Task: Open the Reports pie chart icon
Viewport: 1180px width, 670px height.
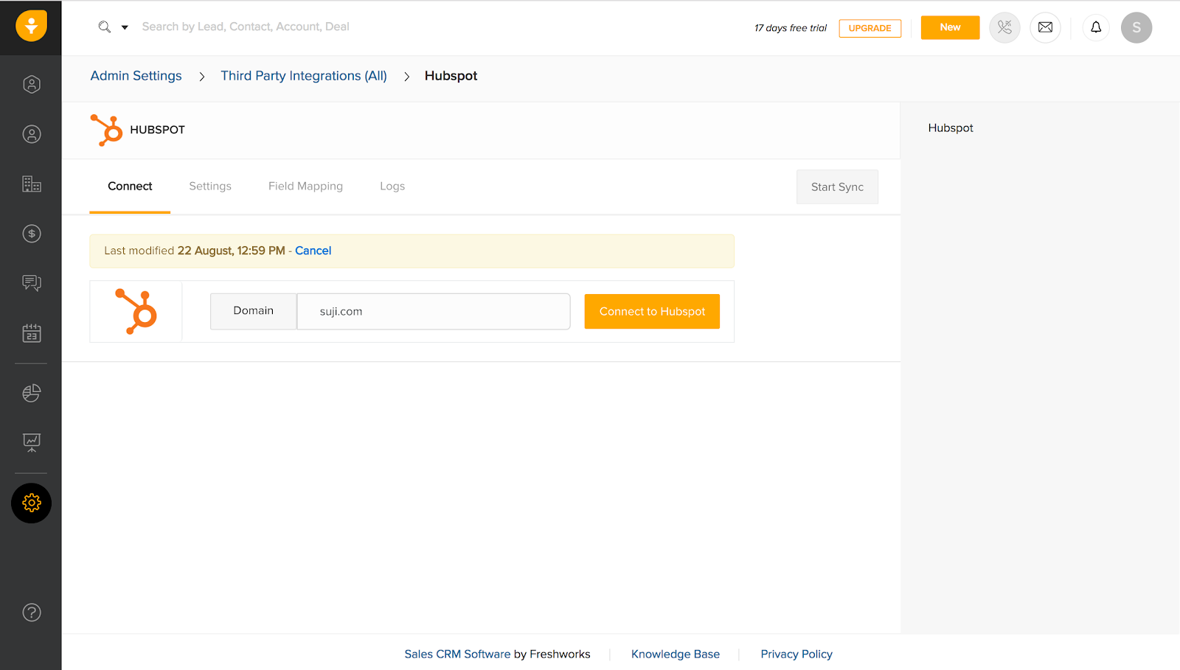Action: point(32,393)
